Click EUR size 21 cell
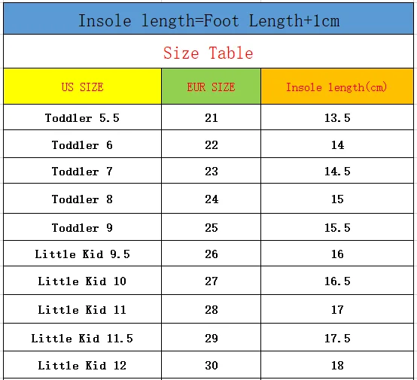The width and height of the screenshot is (417, 380). [212, 117]
